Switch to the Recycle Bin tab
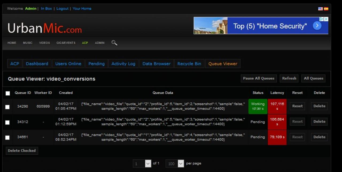Viewport: 342px width, 172px height. (x=189, y=64)
